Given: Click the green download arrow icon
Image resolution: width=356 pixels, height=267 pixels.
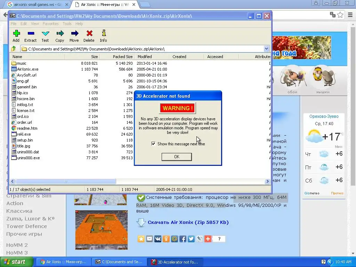Looking at the screenshot, I should (x=141, y=222).
